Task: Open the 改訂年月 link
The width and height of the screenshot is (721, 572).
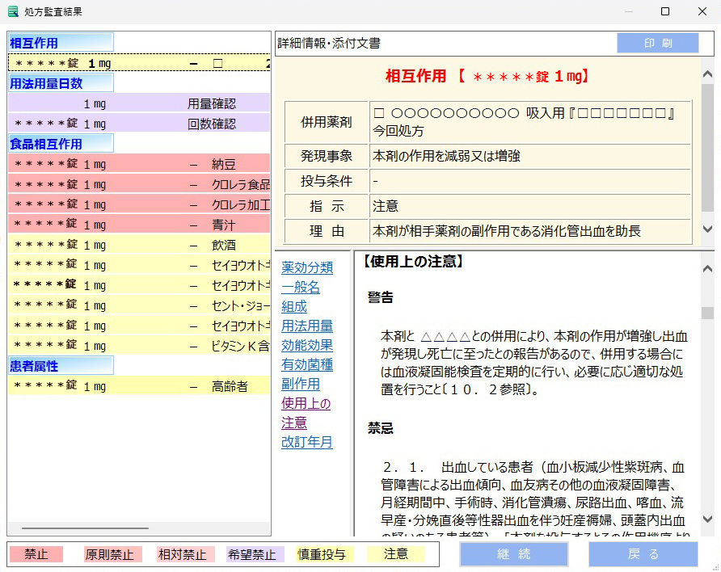Action: (307, 442)
